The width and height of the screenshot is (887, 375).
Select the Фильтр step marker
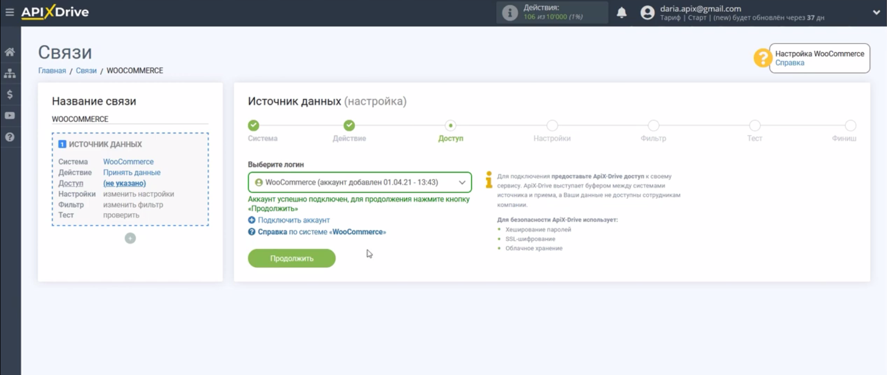click(x=653, y=126)
